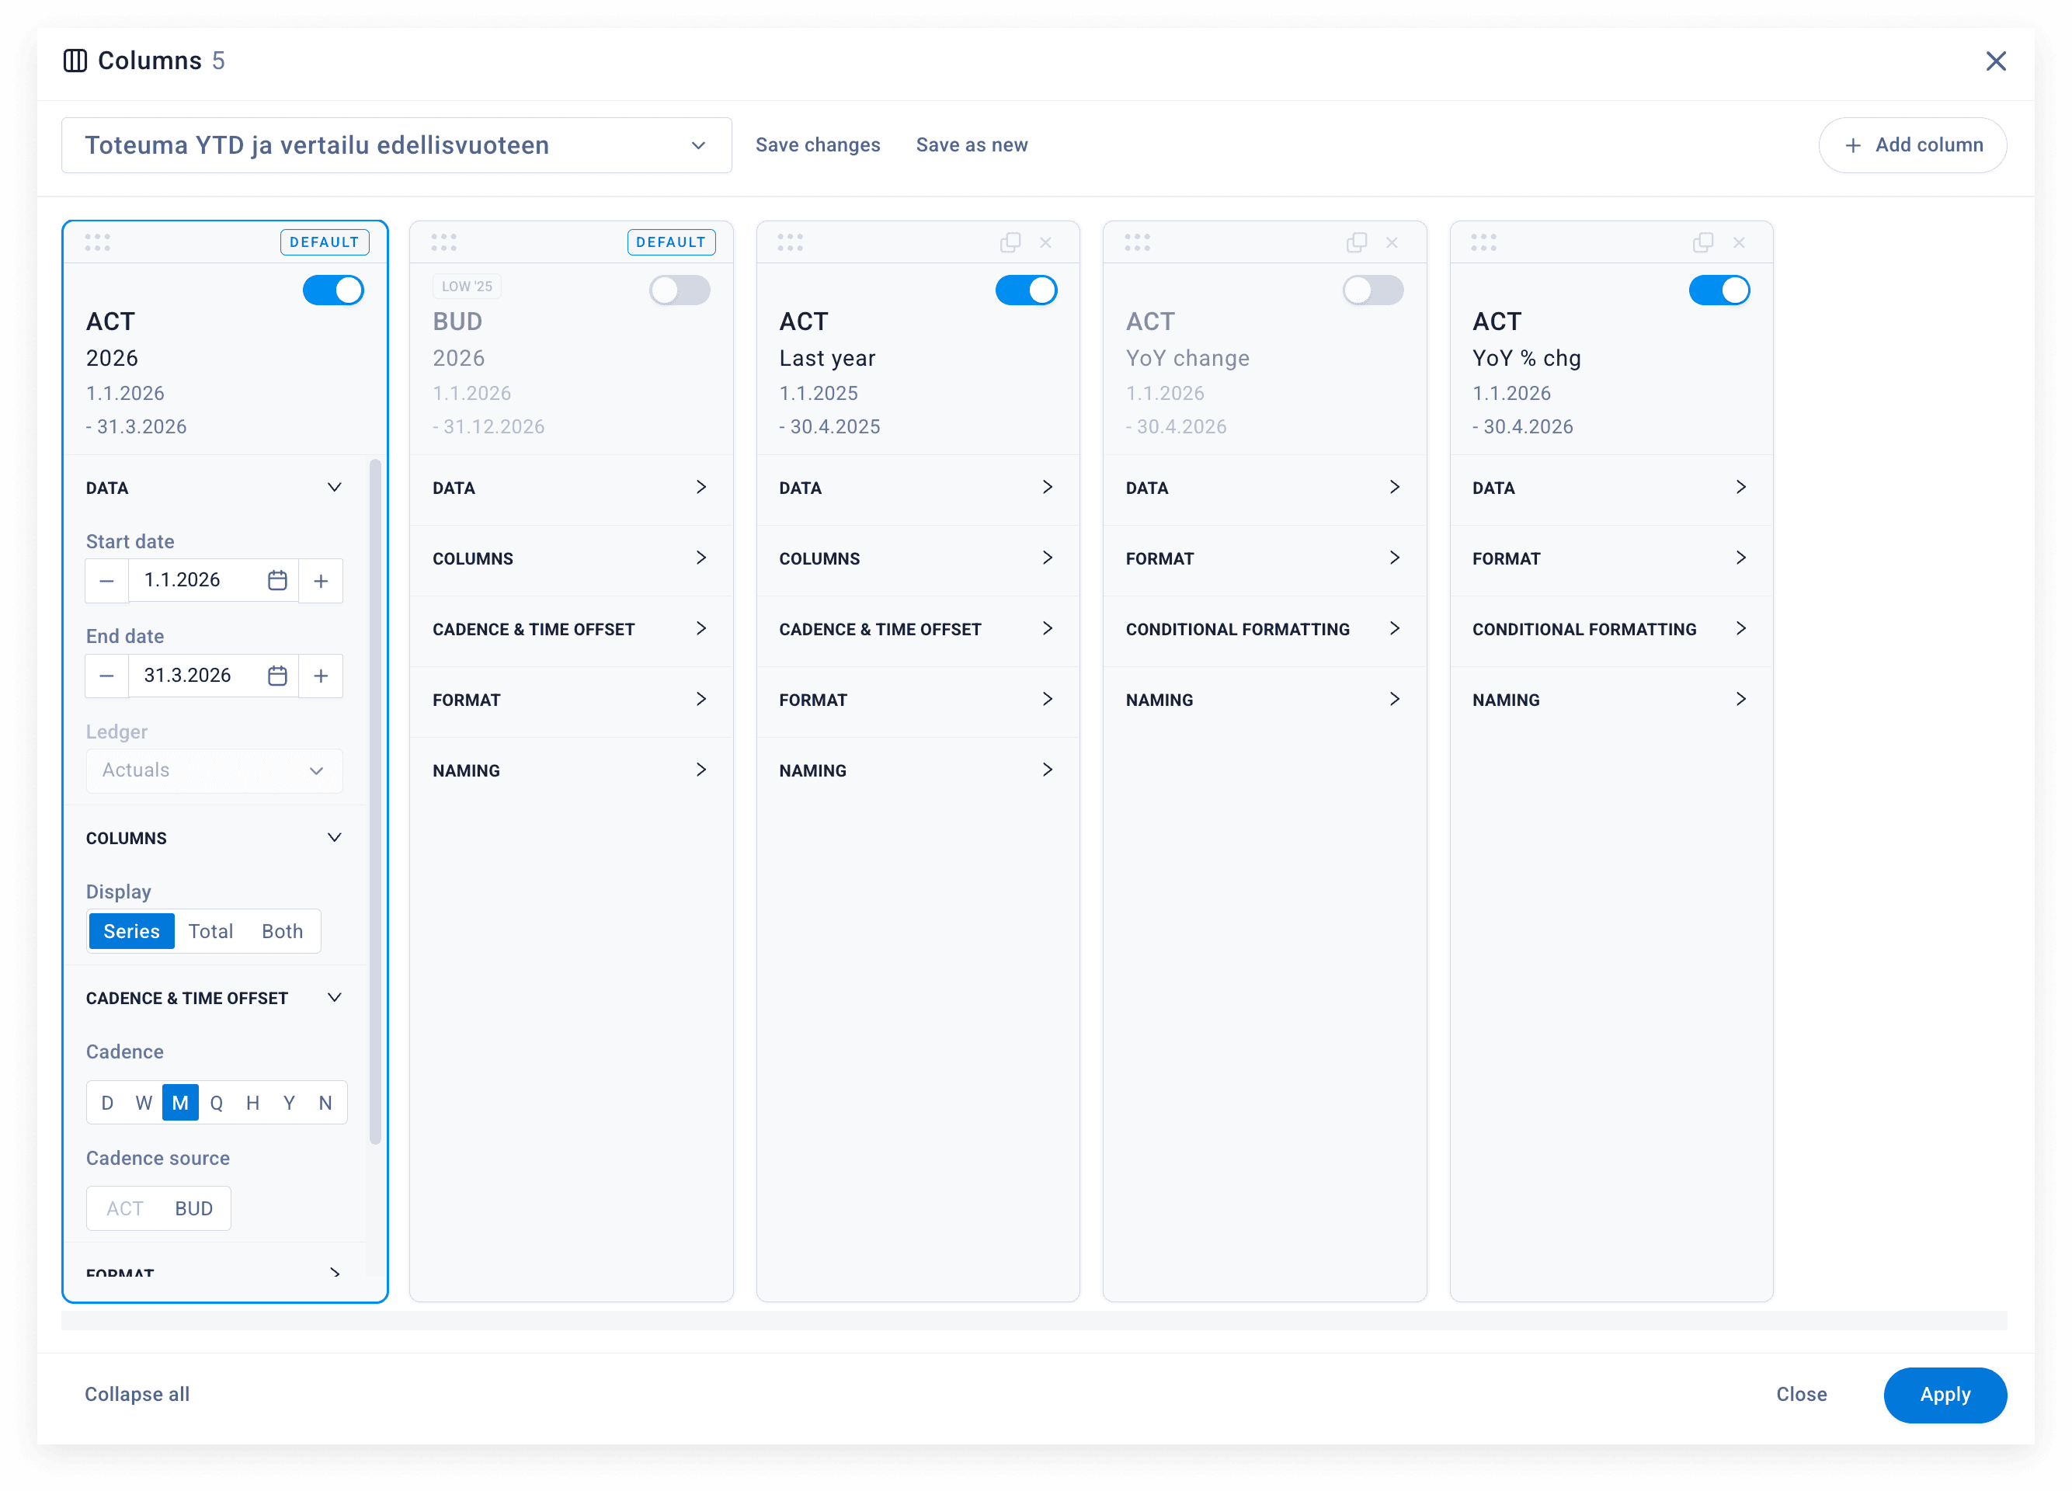Open calendar picker for Start date

pos(276,580)
